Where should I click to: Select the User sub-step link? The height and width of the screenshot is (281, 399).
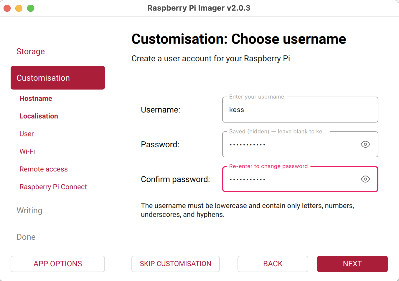pos(27,134)
